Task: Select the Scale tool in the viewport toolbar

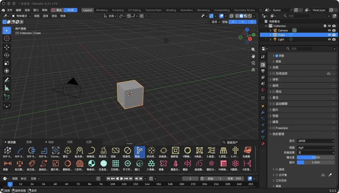Action: (x=7, y=63)
